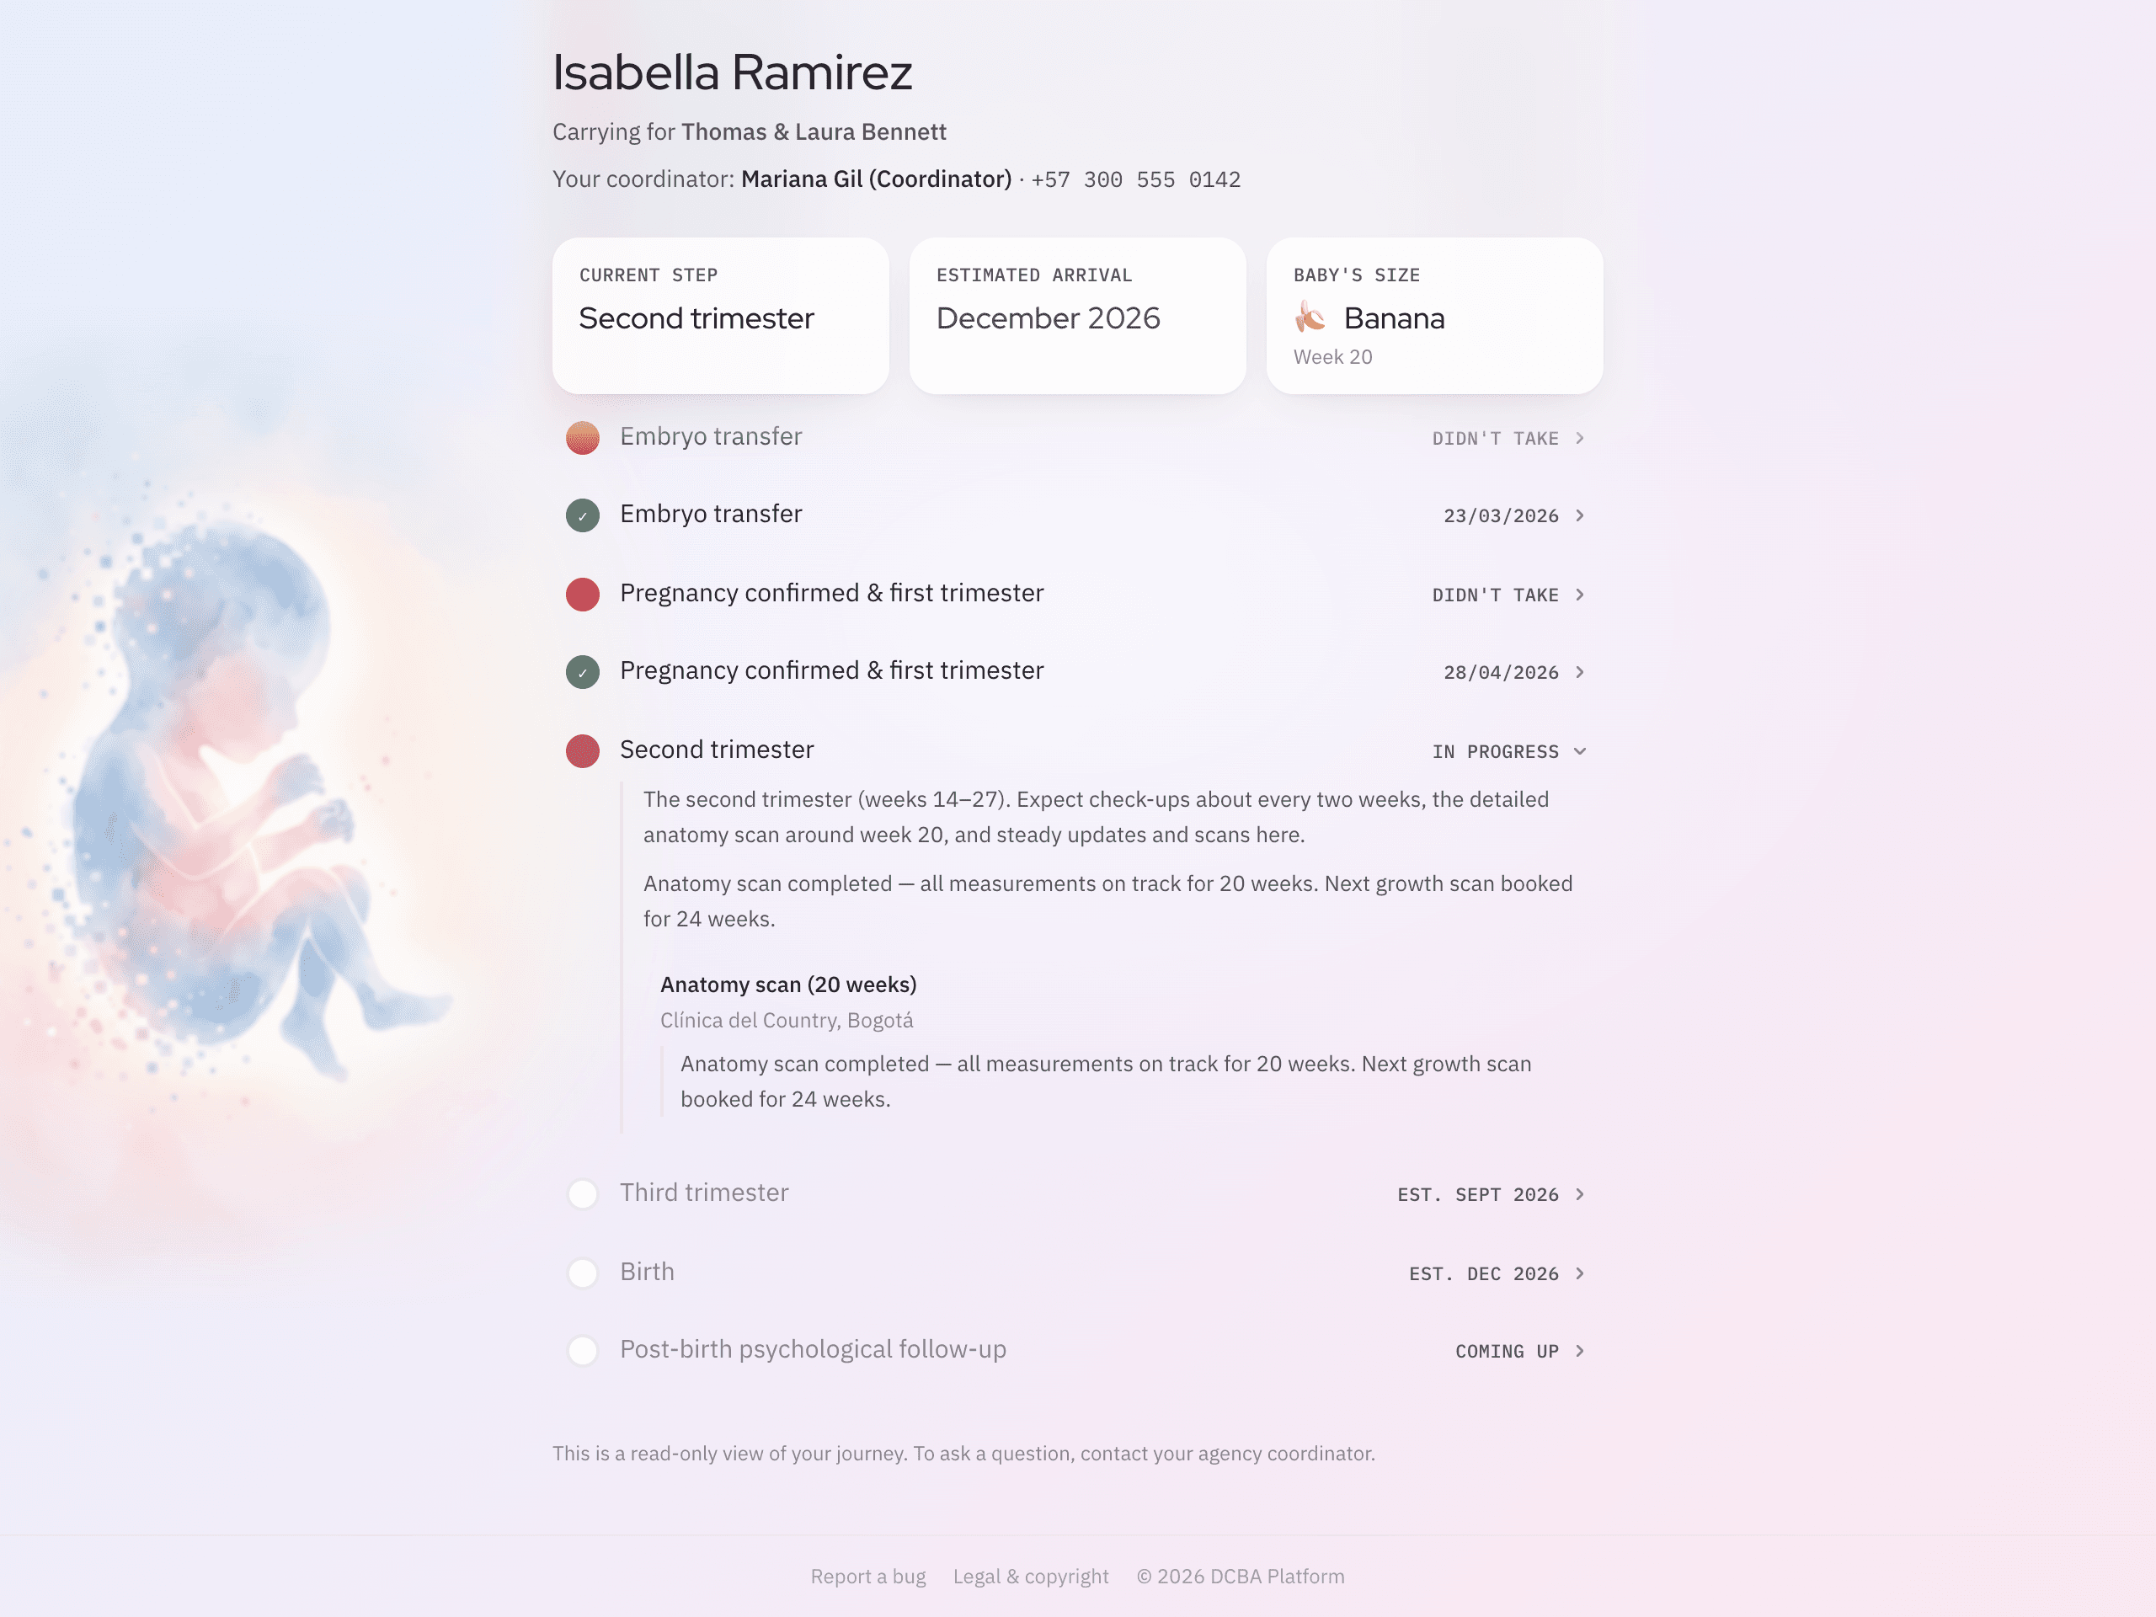Image resolution: width=2156 pixels, height=1617 pixels.
Task: Click green checkmark beside Pregnancy confirmed 28/04/2026
Action: click(x=583, y=673)
